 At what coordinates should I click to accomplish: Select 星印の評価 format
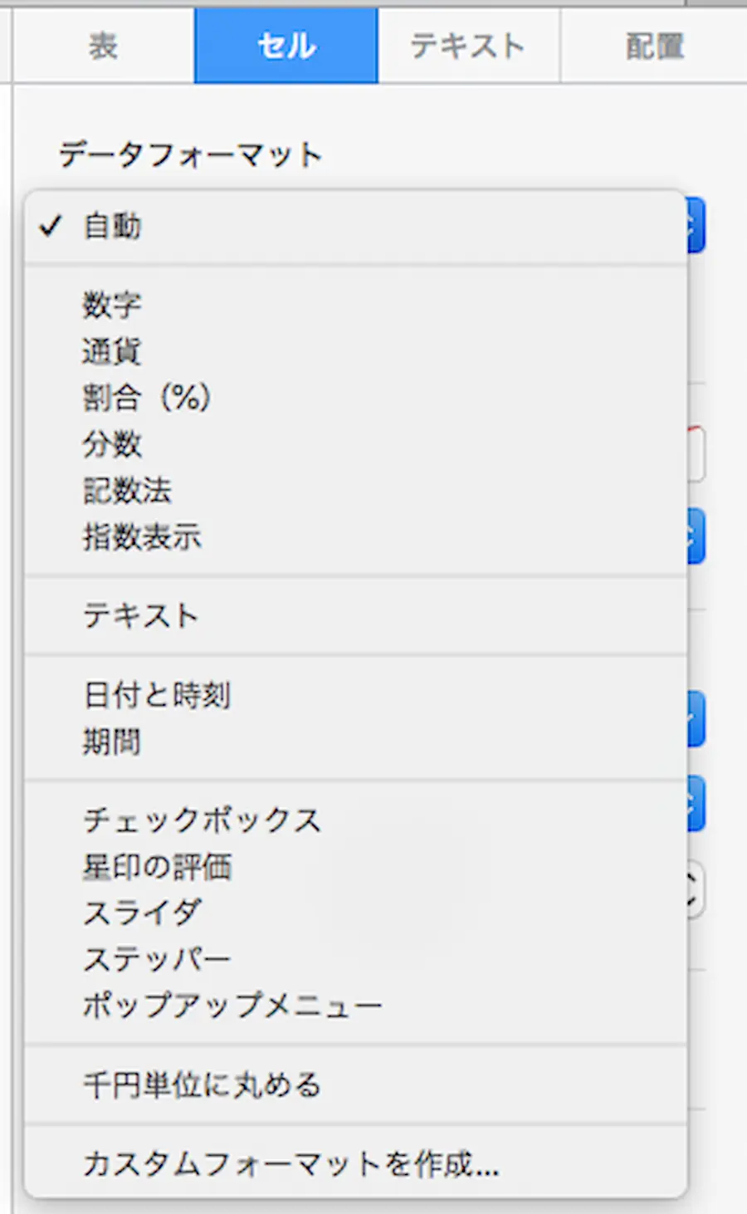(x=157, y=867)
